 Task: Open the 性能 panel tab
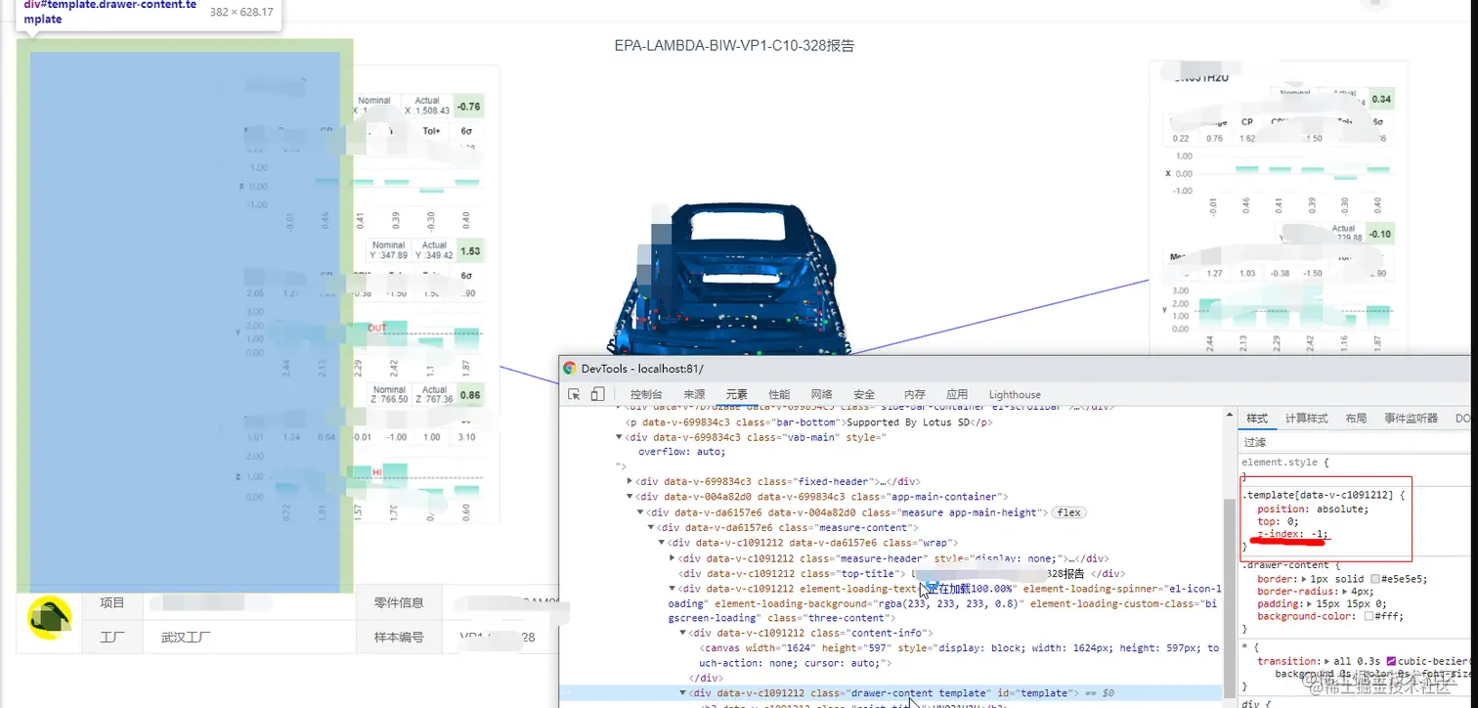click(x=779, y=394)
